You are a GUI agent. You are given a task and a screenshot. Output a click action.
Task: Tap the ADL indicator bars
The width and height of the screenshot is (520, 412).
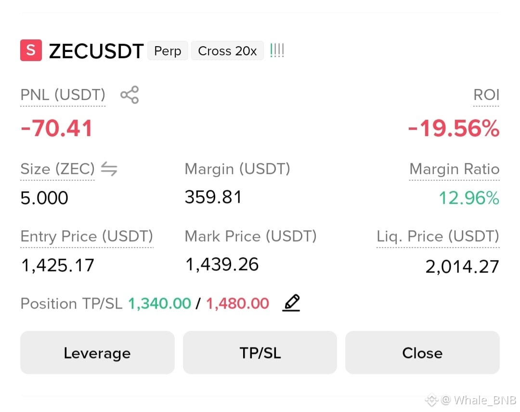pyautogui.click(x=277, y=50)
